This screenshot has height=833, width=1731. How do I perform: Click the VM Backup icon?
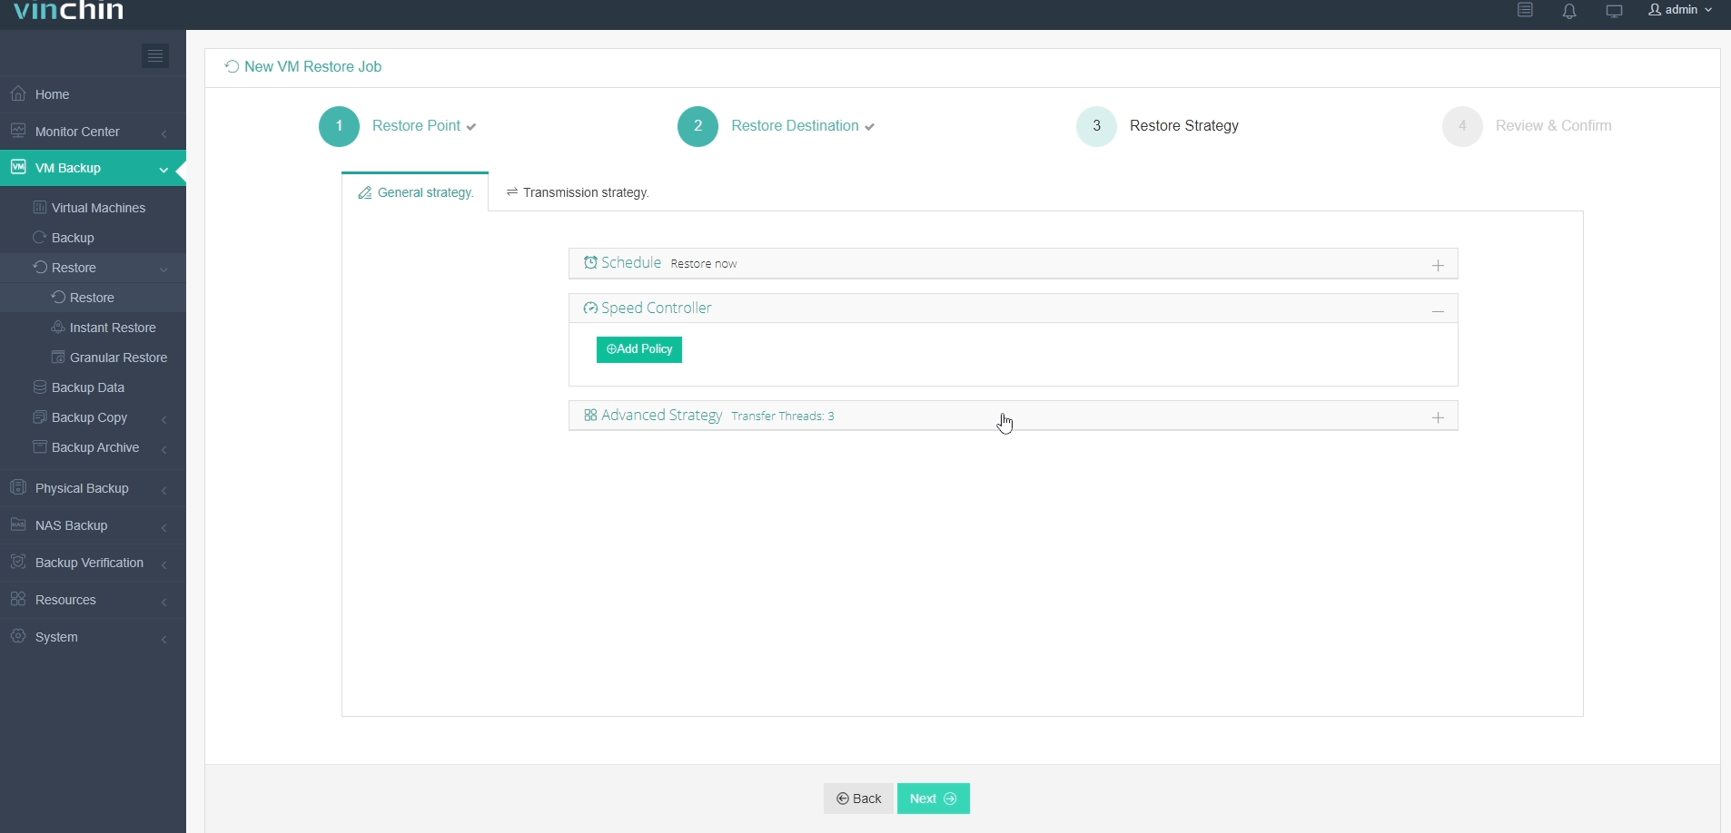(18, 167)
